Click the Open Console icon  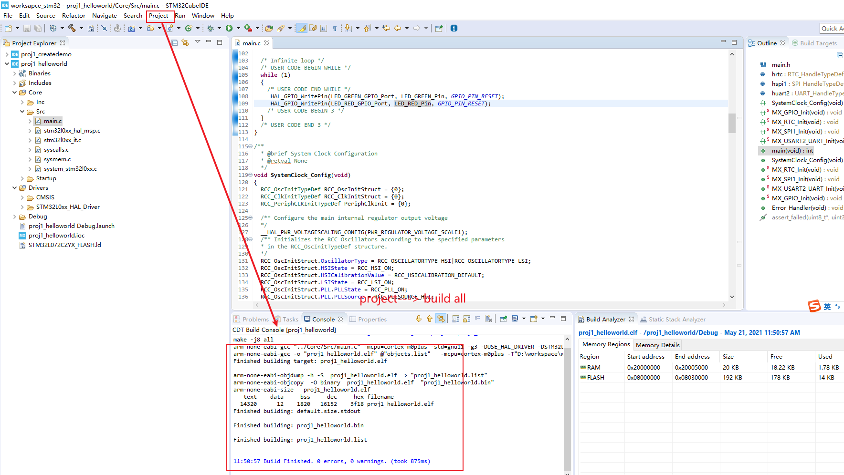534,319
